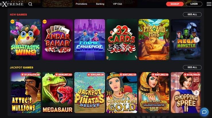212x118 pixels.
Task: Open the search magnifier icon
Action: [30, 4]
